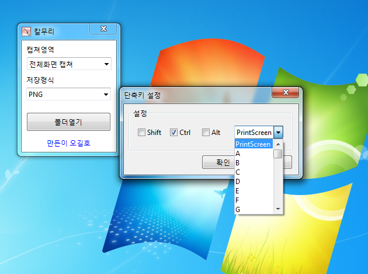
Task: Select key D in the dropdown list
Action: click(254, 182)
